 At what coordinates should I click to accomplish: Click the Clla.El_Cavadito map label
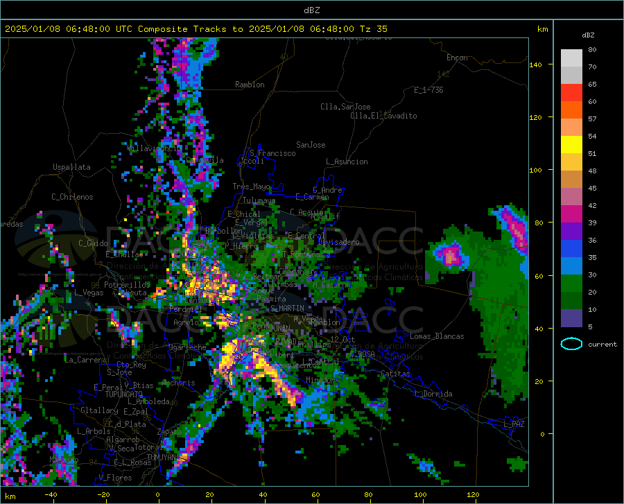[x=383, y=116]
